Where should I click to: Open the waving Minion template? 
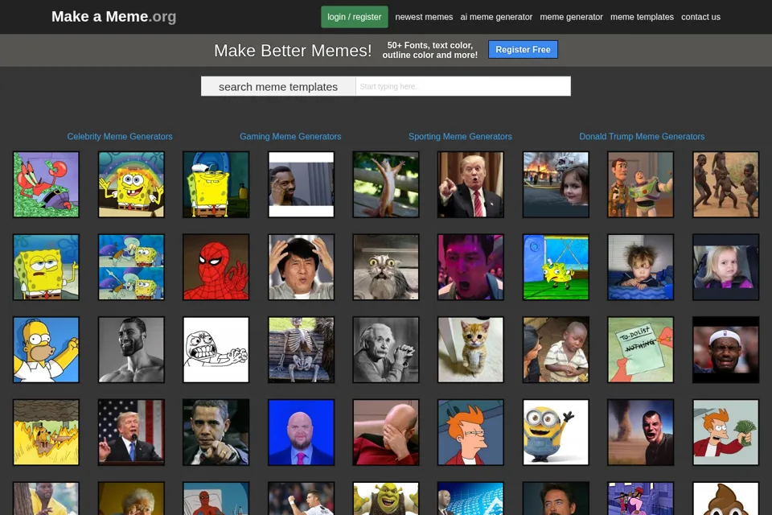(x=556, y=432)
